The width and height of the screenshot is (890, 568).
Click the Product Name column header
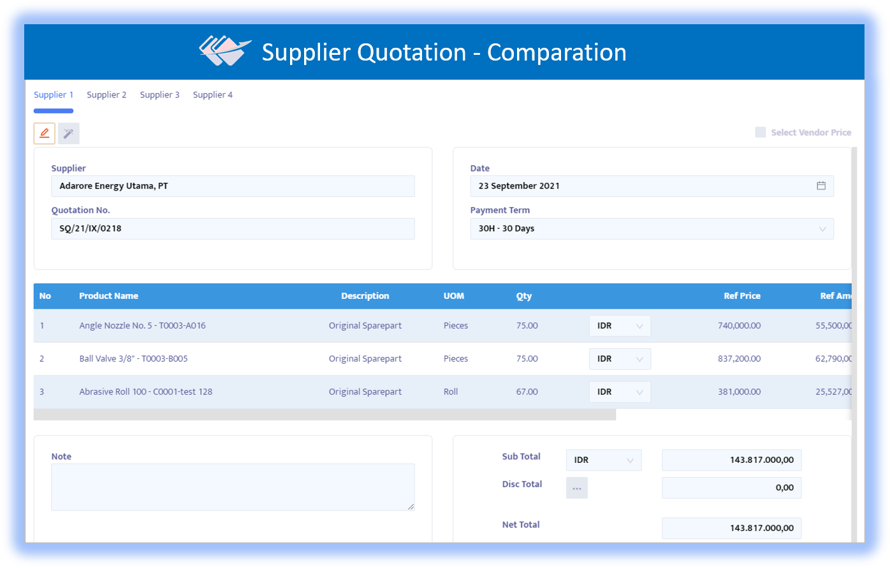tap(108, 296)
